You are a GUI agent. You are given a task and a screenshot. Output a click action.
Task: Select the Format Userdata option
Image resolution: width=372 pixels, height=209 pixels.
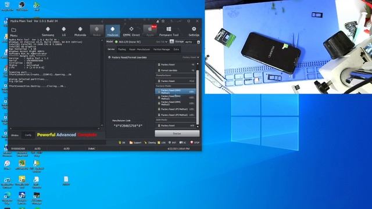[176, 70]
